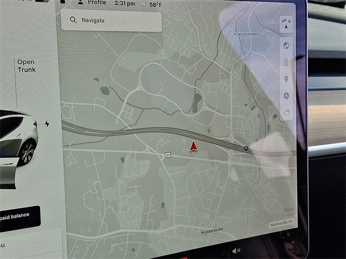Toggle the traffic light icon on map
346x259 pixels.
pyautogui.click(x=286, y=63)
